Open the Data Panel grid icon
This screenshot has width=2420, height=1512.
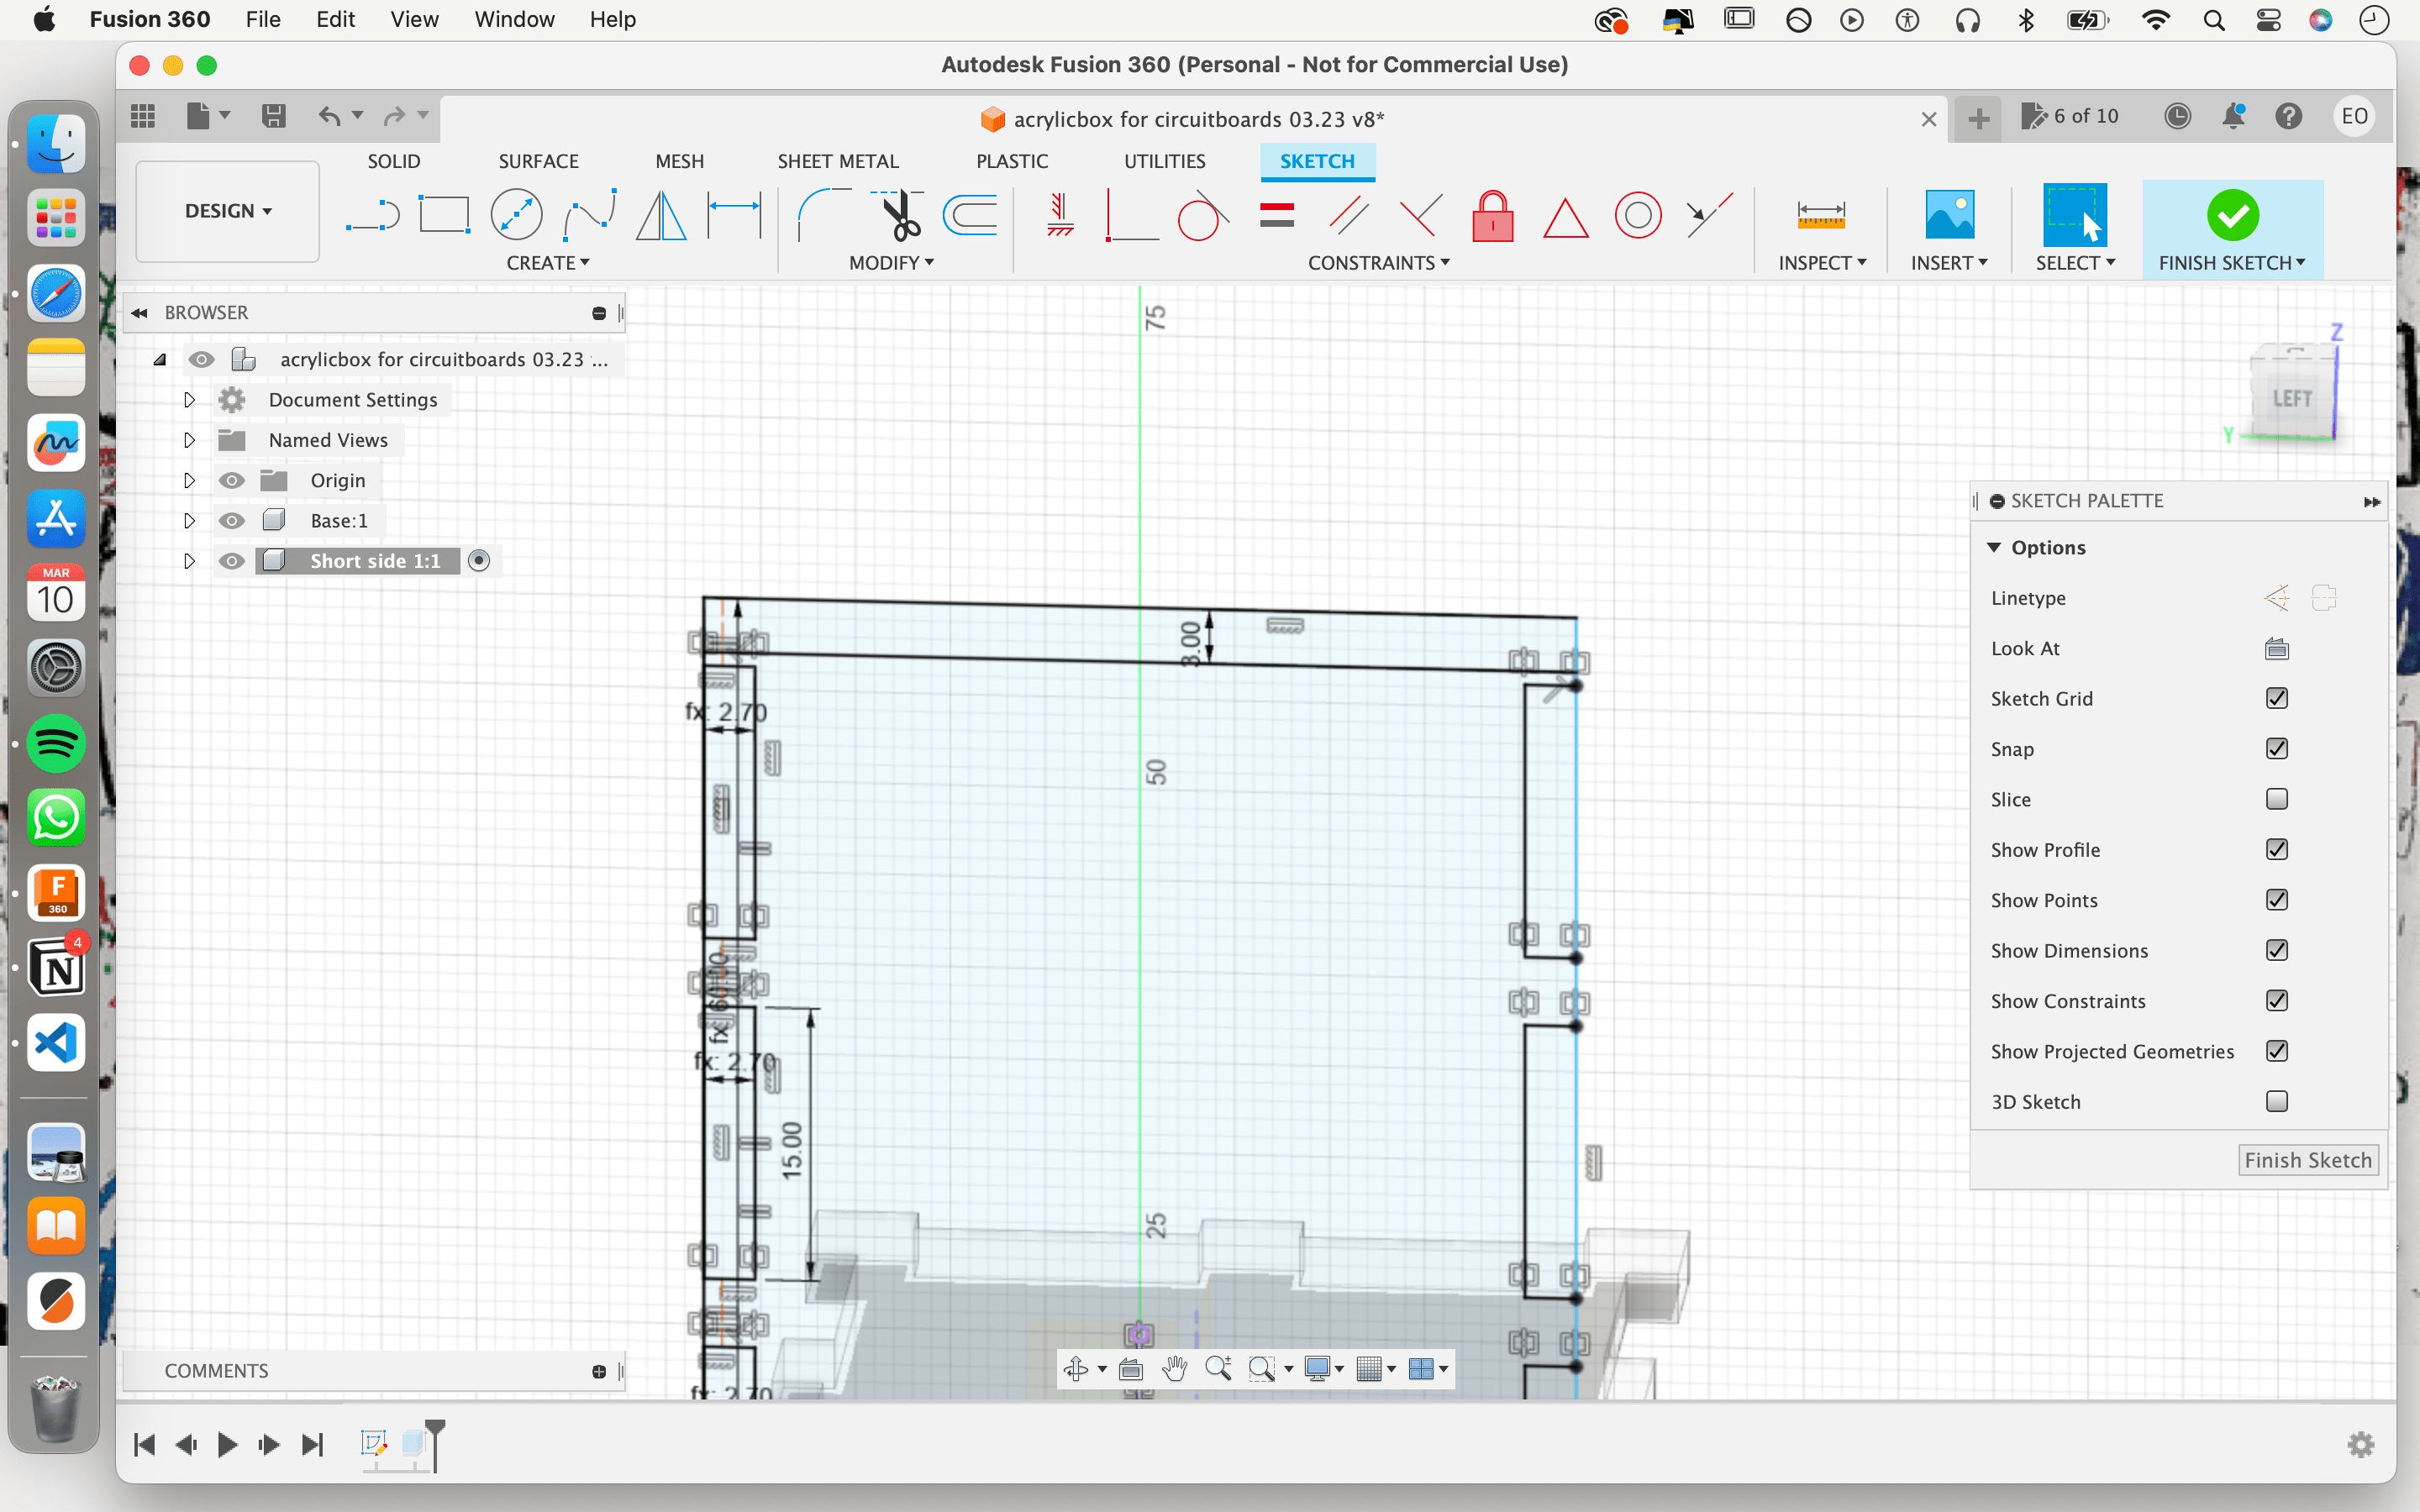point(143,116)
